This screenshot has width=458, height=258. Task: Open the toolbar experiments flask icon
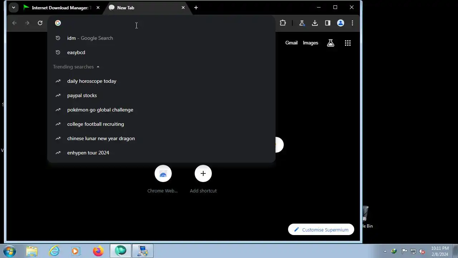click(302, 23)
